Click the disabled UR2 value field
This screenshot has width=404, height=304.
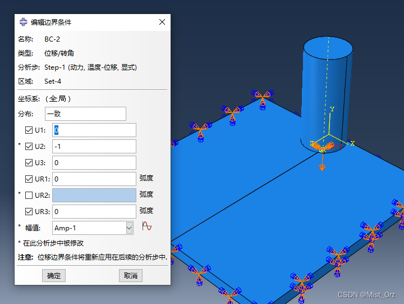94,195
